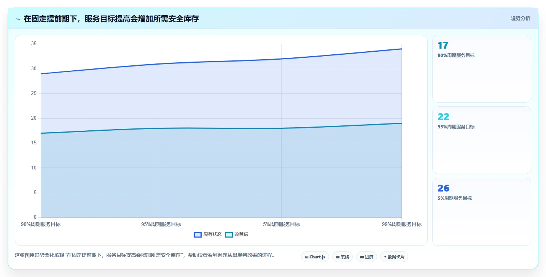Click the 99%周期服务目标 x-axis label
The height and width of the screenshot is (277, 546).
tap(402, 224)
